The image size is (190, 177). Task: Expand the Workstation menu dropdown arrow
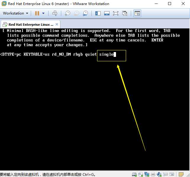click(x=27, y=13)
